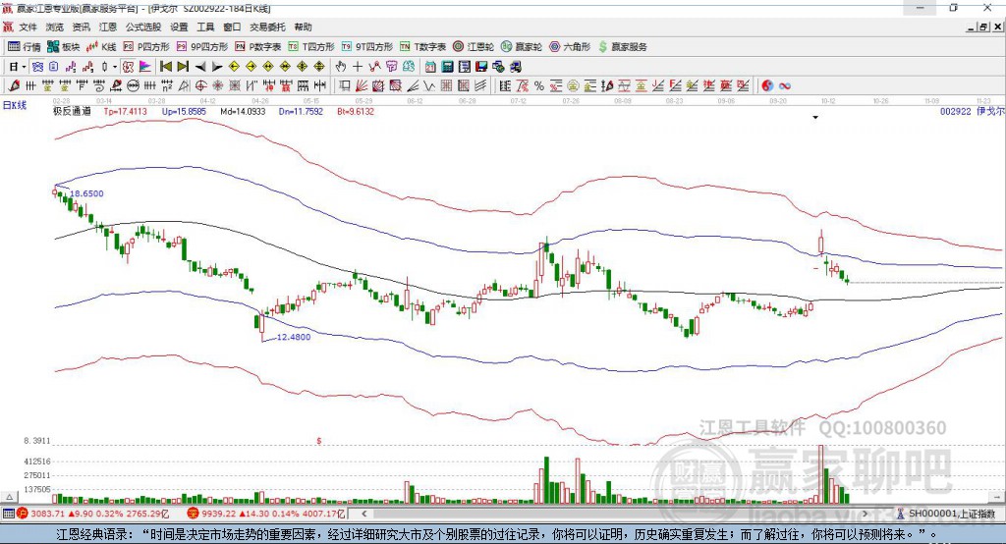The image size is (1006, 544).
Task: Open the 设置 menu
Action: [x=179, y=27]
